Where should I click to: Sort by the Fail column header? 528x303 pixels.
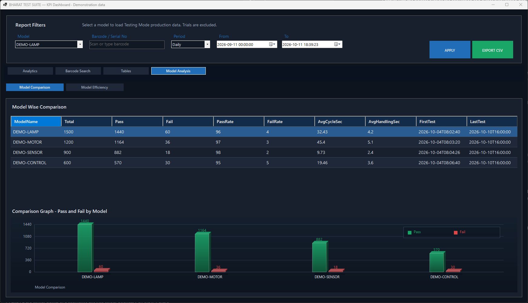(188, 122)
